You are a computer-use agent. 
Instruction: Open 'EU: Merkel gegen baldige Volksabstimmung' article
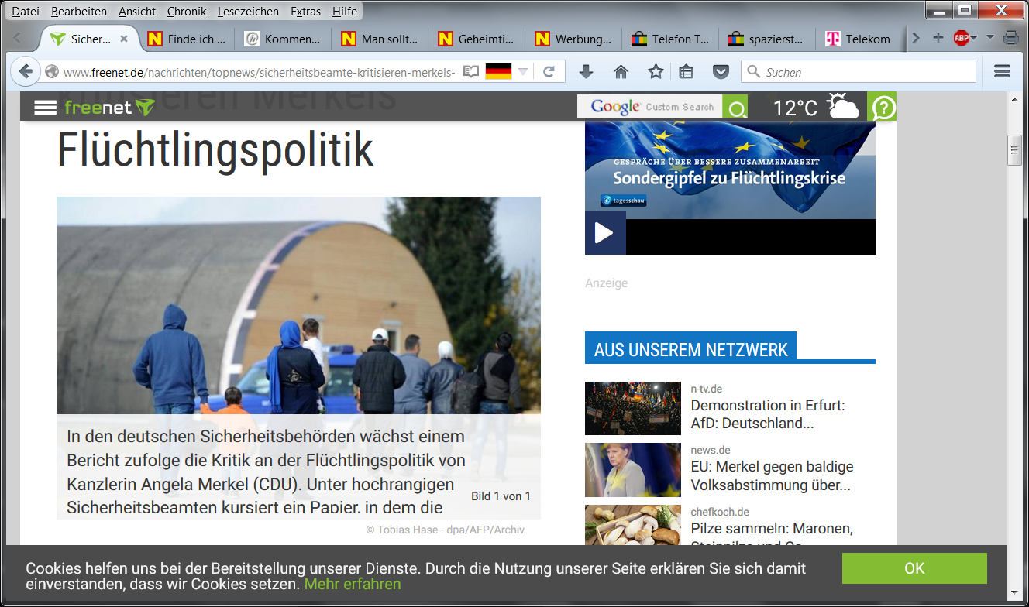point(772,476)
